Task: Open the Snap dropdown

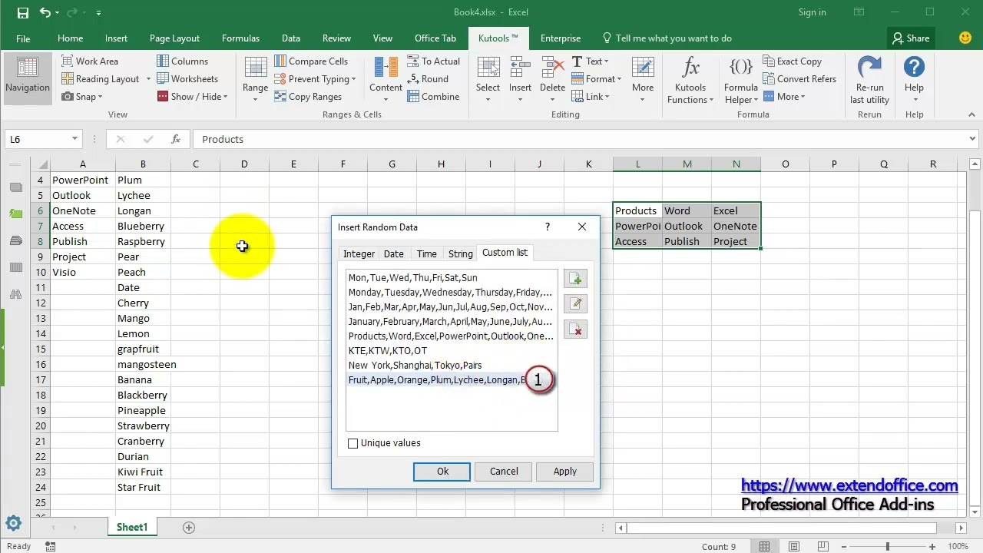Action: click(82, 97)
